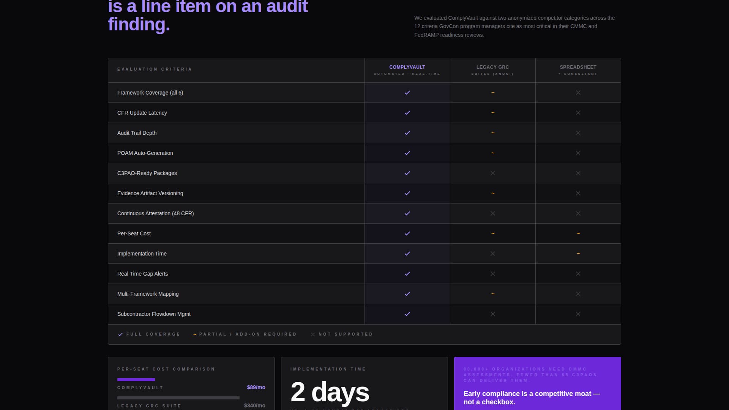Click Spreadsheet X mark for CFR Update Latency

coord(578,113)
